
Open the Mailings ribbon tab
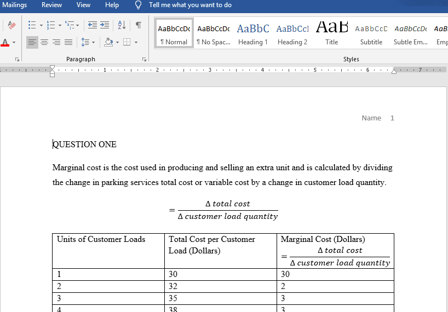tap(14, 5)
